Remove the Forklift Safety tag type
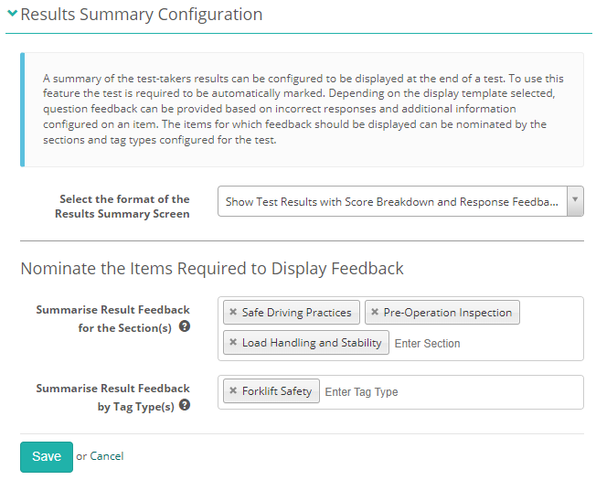This screenshot has height=480, width=596. coord(233,391)
